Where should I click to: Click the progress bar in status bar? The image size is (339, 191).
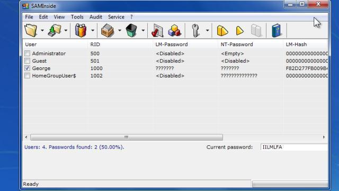290,184
